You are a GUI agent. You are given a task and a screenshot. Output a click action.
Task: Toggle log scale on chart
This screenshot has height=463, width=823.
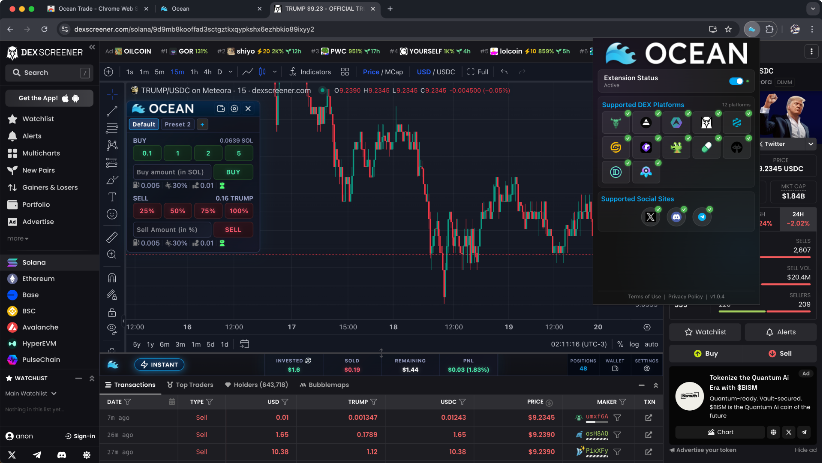(x=634, y=344)
